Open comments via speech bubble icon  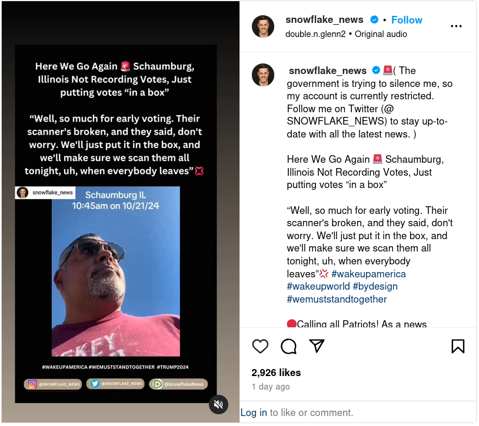coord(289,347)
